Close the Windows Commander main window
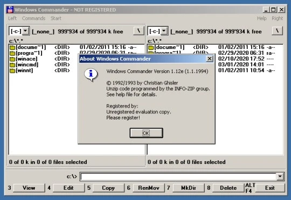 (281, 10)
